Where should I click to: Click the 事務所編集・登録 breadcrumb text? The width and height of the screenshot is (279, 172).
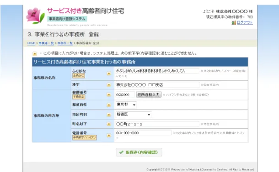coord(87,43)
